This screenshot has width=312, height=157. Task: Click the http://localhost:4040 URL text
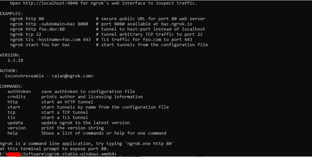50,3
